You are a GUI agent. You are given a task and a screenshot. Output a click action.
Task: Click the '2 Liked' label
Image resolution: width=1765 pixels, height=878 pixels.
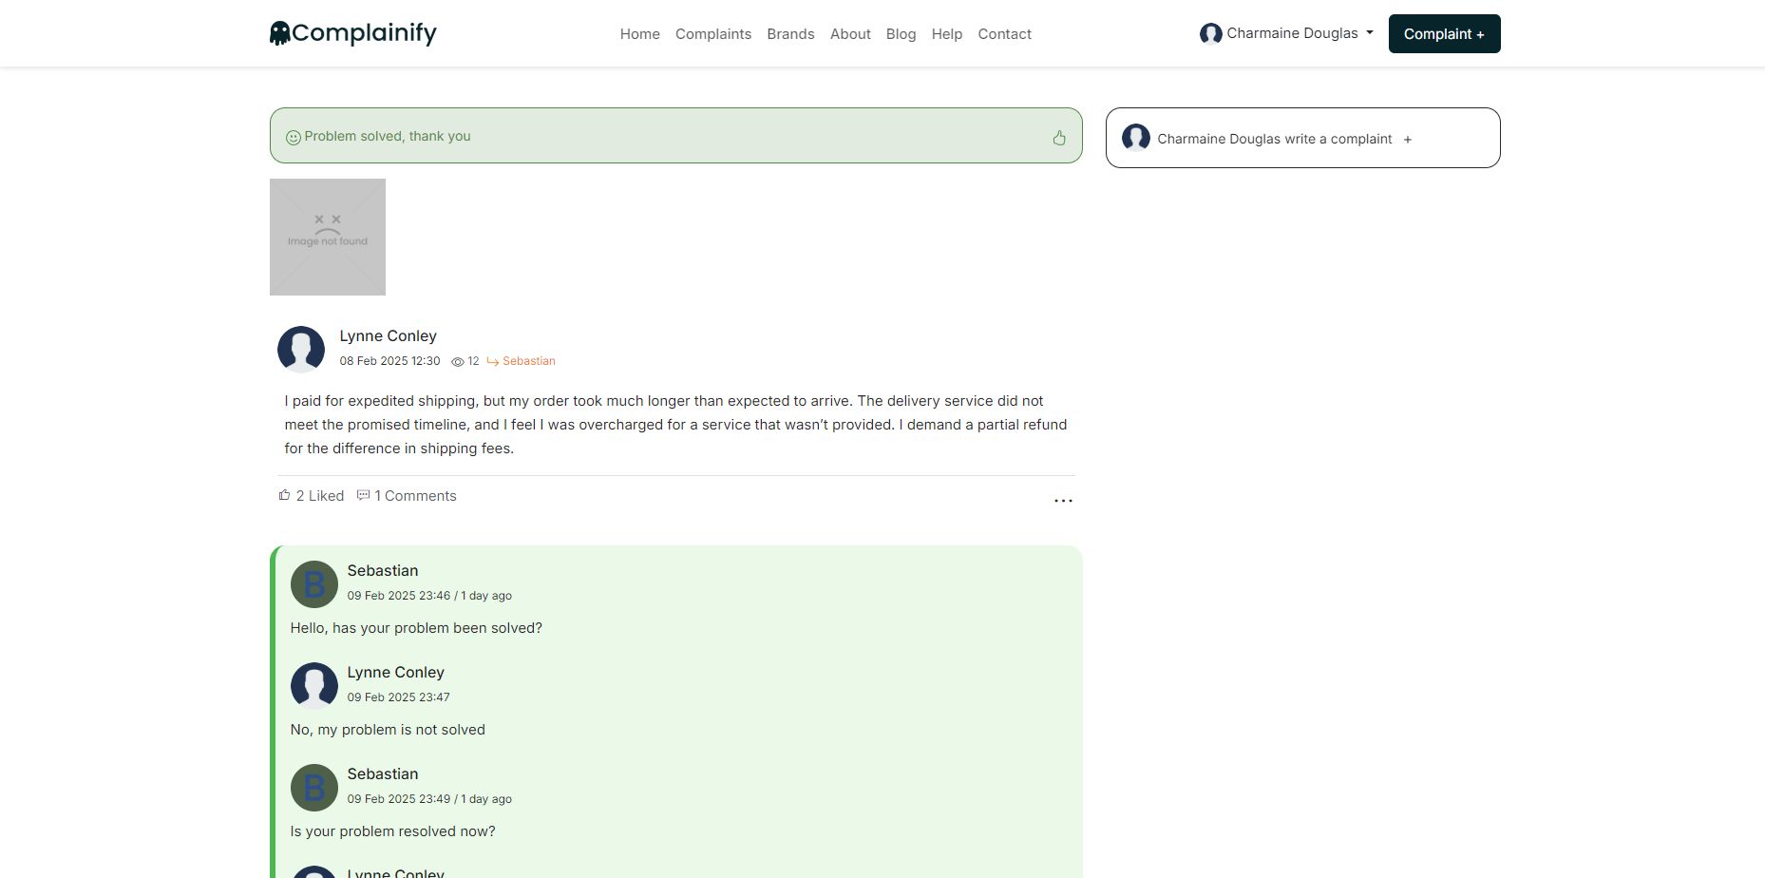click(x=320, y=496)
